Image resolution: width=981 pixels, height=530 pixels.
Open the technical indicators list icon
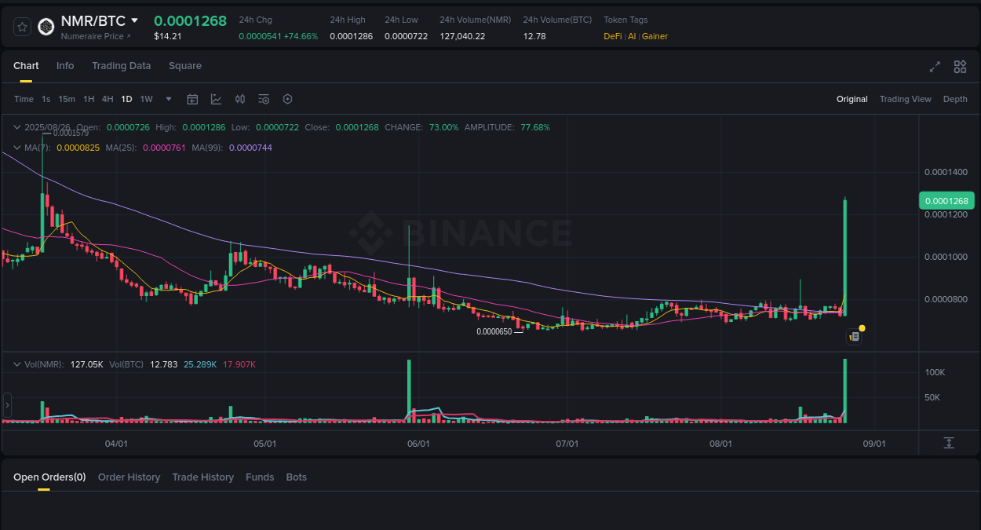click(264, 99)
